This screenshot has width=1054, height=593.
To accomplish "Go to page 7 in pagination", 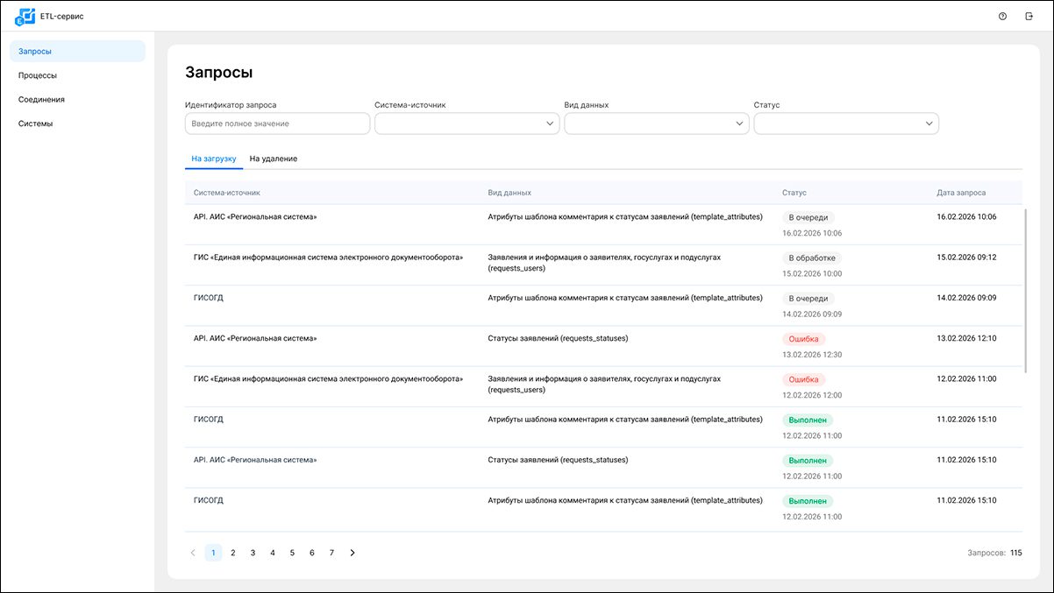I will 331,553.
